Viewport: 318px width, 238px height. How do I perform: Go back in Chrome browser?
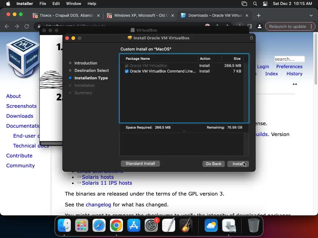point(7,26)
